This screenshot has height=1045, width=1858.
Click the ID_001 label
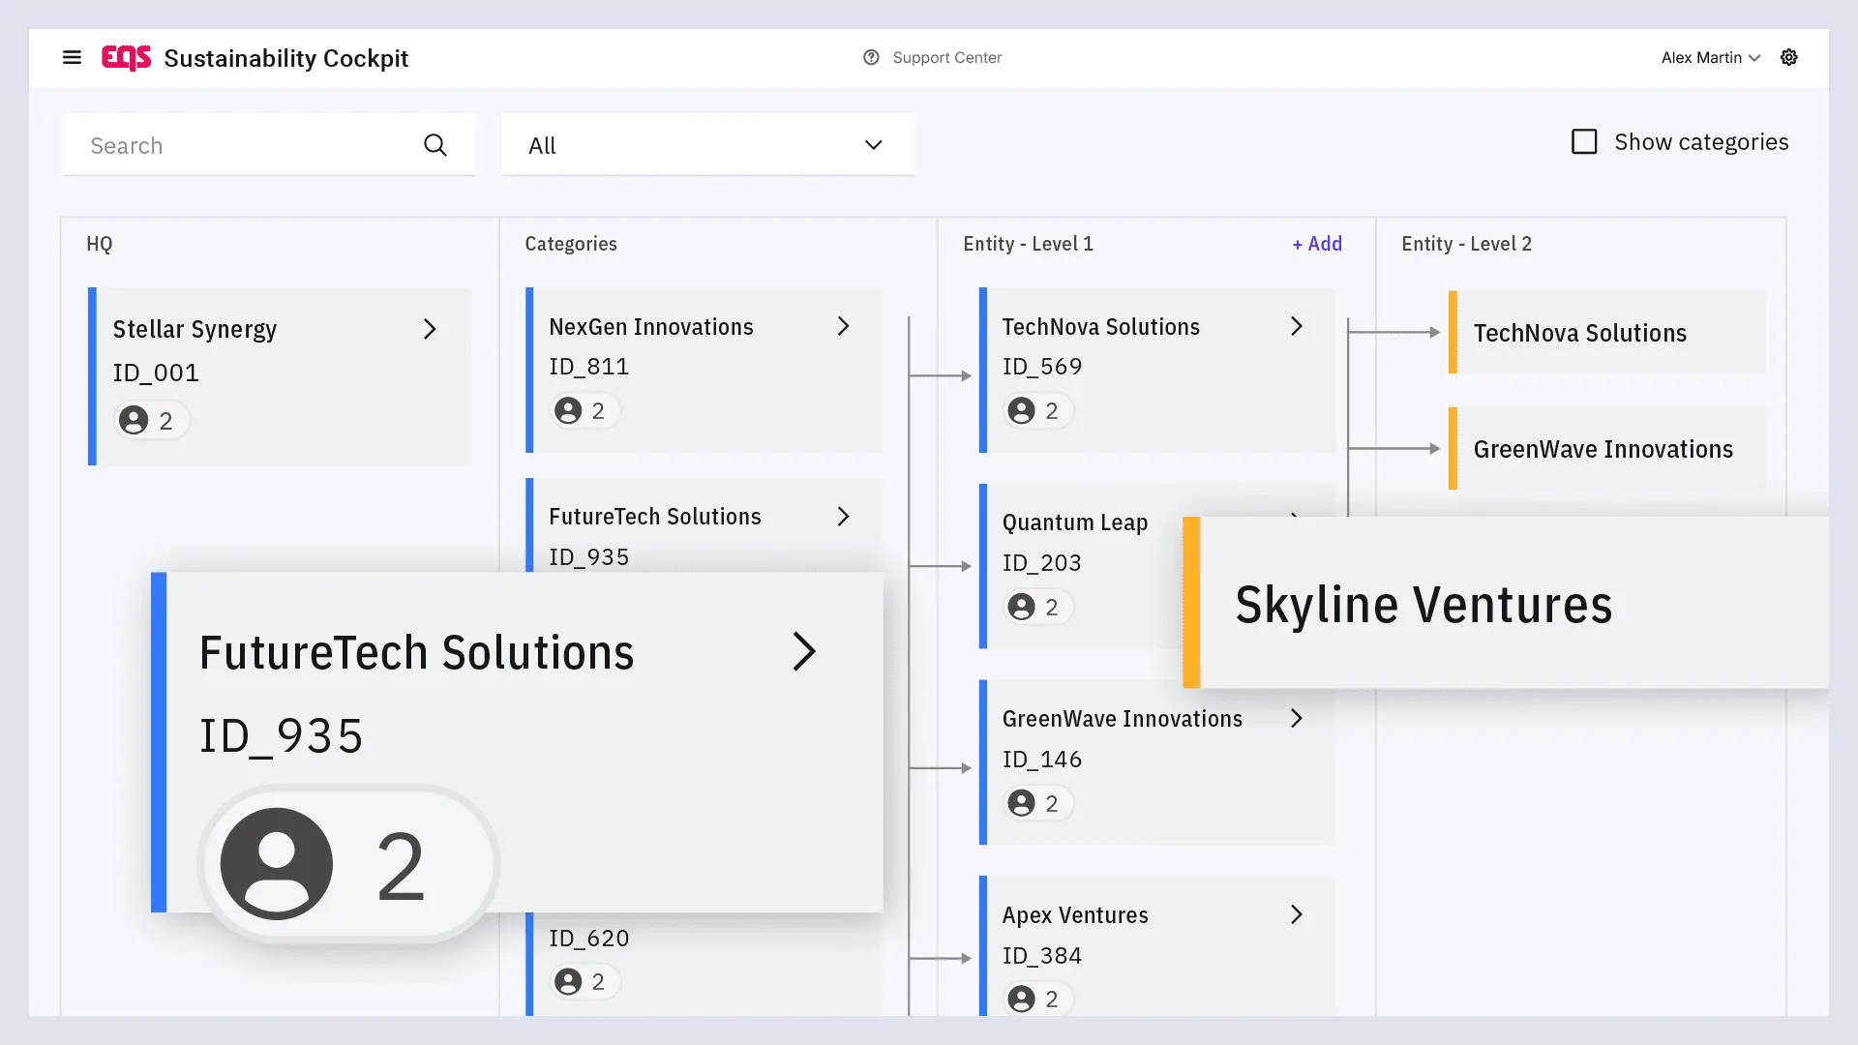point(156,373)
